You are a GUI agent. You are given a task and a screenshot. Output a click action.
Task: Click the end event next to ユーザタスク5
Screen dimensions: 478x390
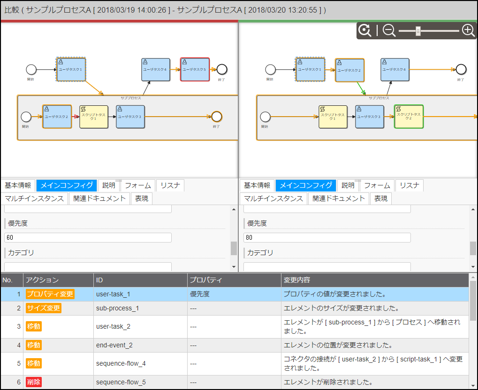pos(221,69)
